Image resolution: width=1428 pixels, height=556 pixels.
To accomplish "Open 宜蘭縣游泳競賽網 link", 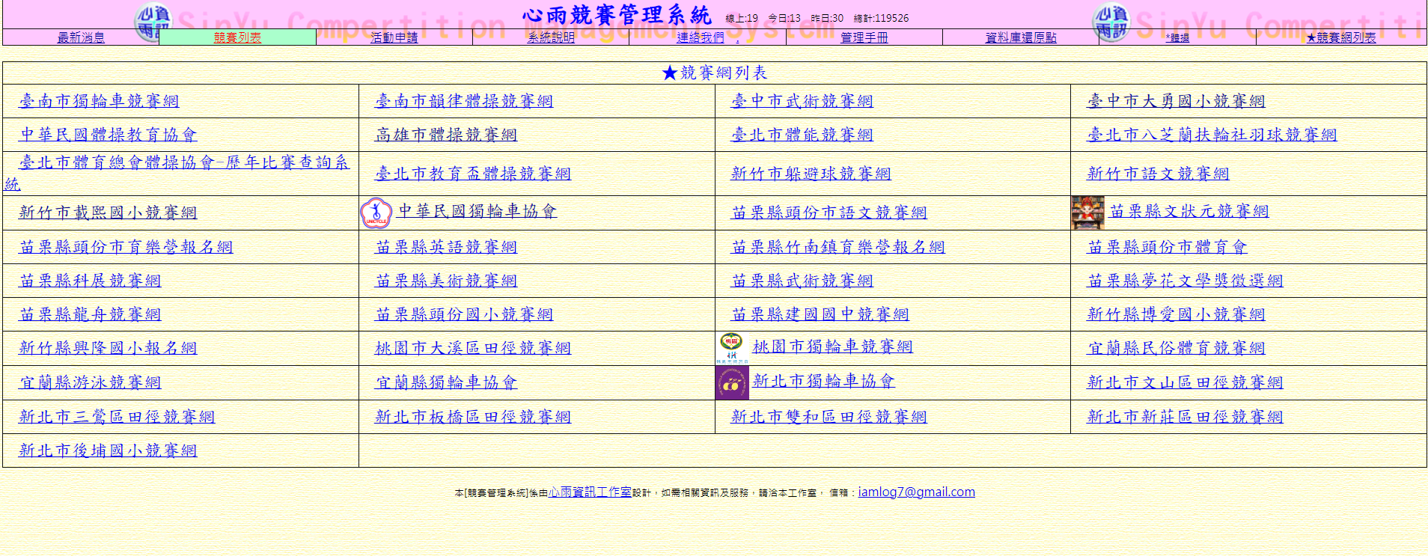I will tap(90, 382).
